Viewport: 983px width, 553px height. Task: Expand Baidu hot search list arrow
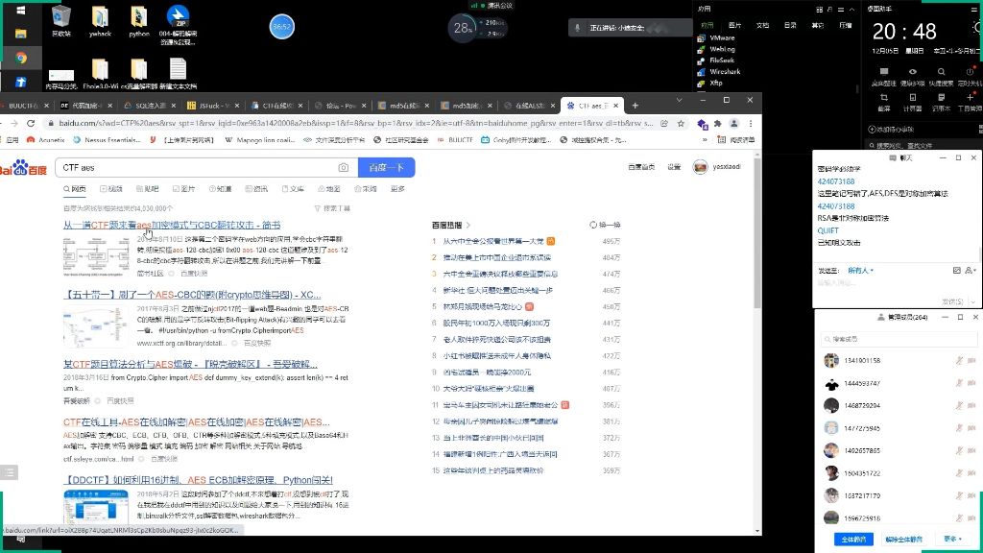[468, 225]
